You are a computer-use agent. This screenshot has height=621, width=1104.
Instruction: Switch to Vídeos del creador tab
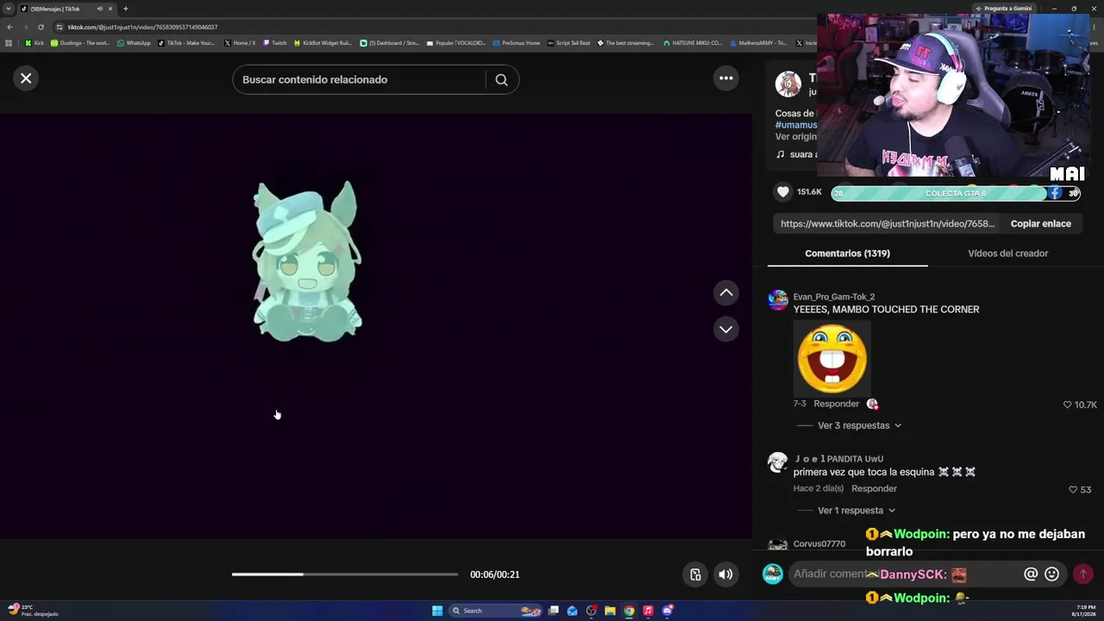(1007, 254)
